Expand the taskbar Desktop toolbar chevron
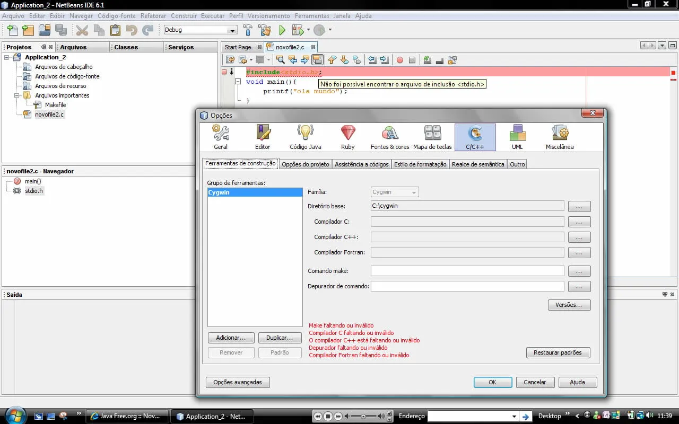The image size is (679, 424). tap(568, 414)
